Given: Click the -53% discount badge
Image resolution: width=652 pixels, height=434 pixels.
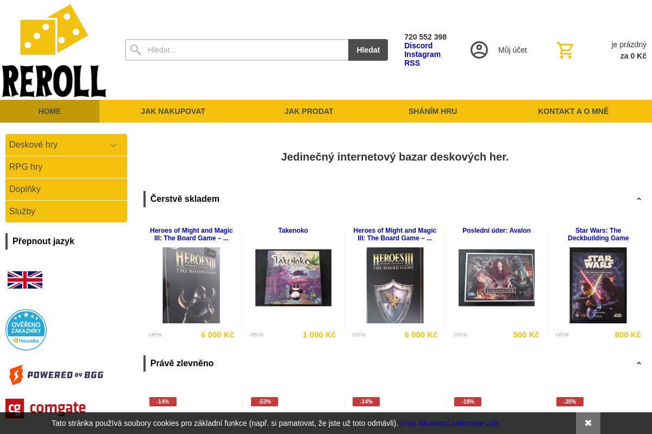Looking at the screenshot, I should [x=265, y=401].
